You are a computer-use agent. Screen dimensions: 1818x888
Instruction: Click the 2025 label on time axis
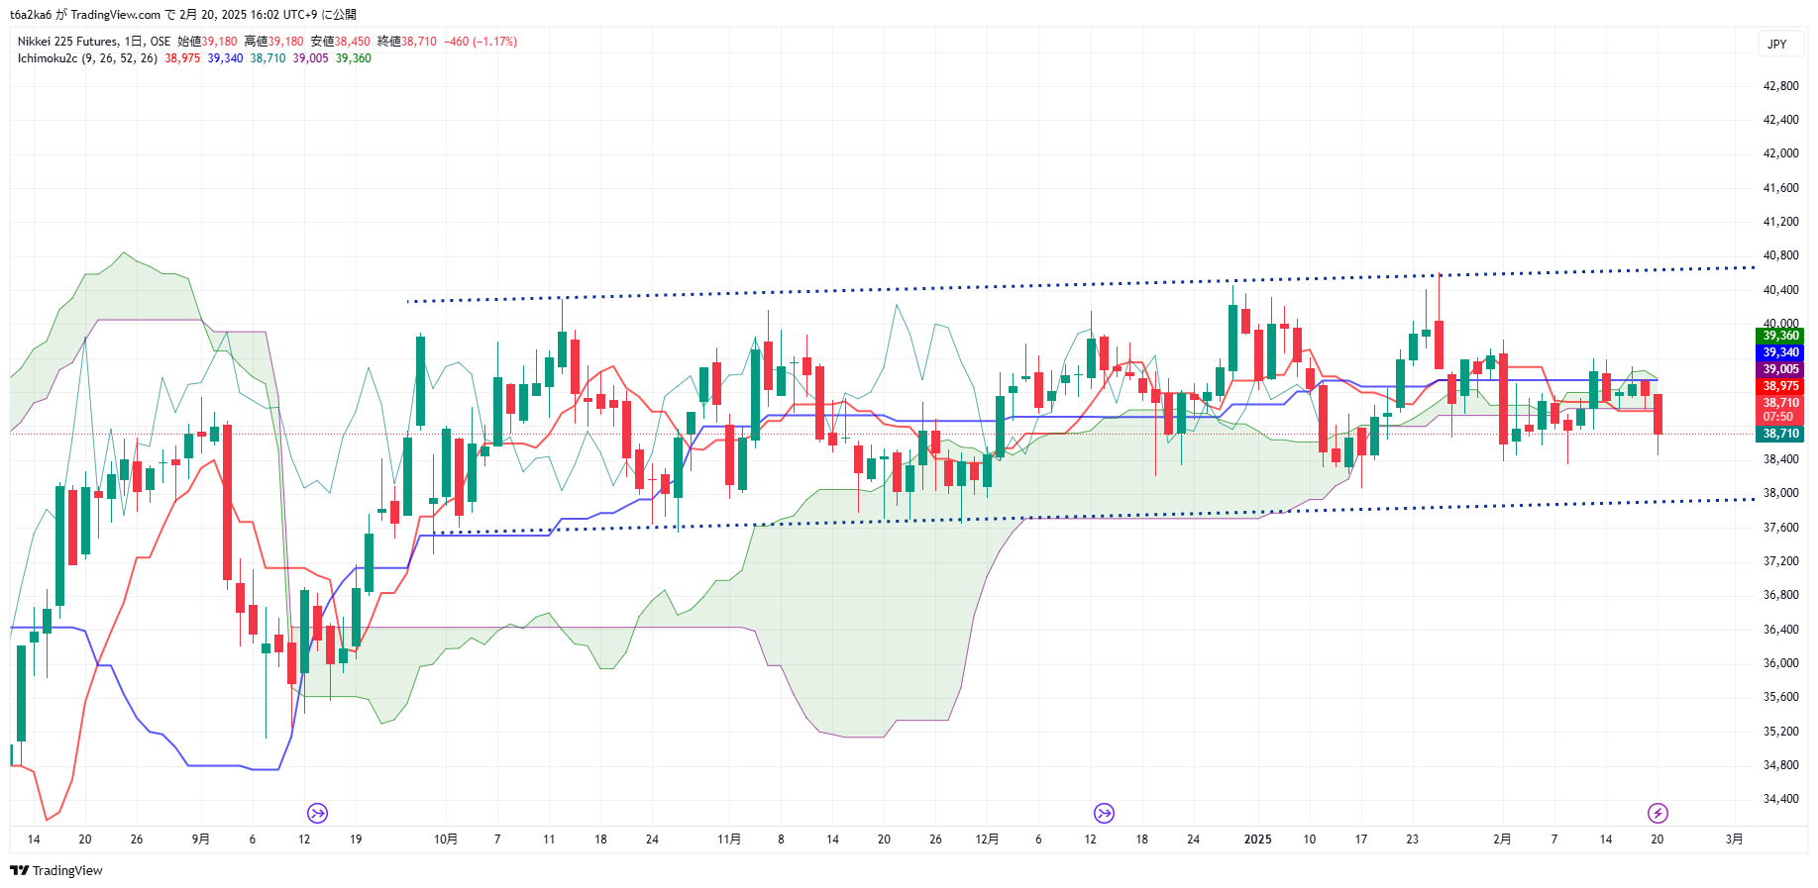click(x=1257, y=839)
